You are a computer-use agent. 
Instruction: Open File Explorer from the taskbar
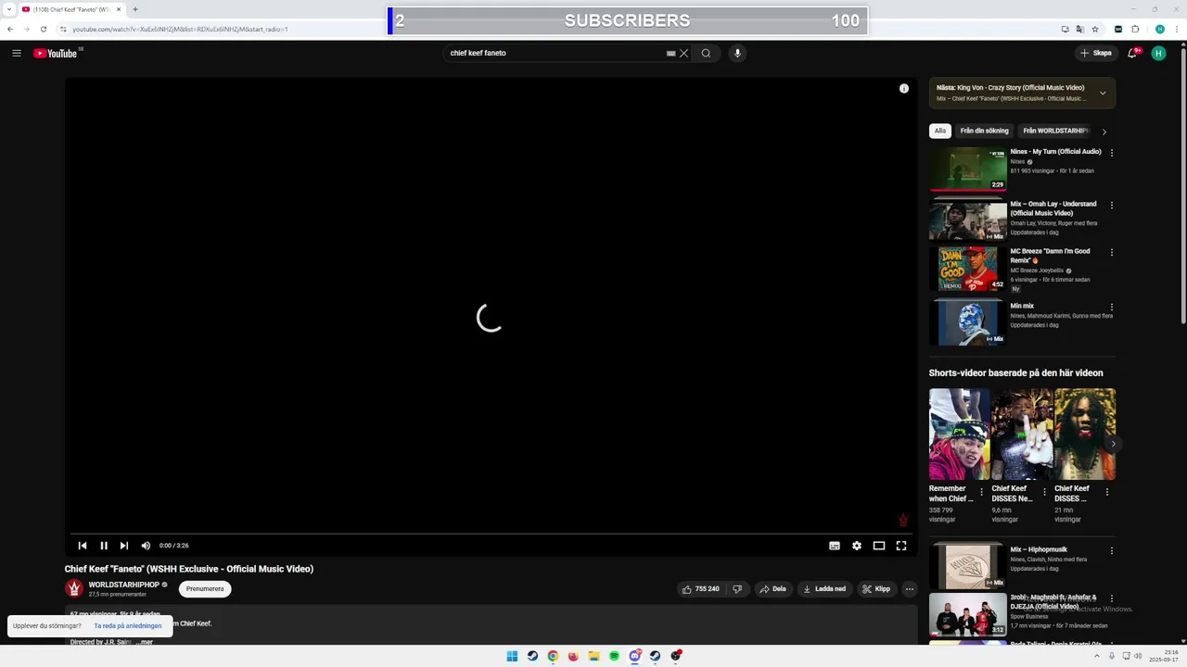tap(593, 656)
